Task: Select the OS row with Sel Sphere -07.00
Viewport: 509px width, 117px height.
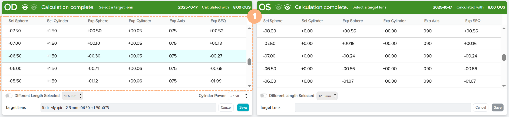Action: [379, 56]
